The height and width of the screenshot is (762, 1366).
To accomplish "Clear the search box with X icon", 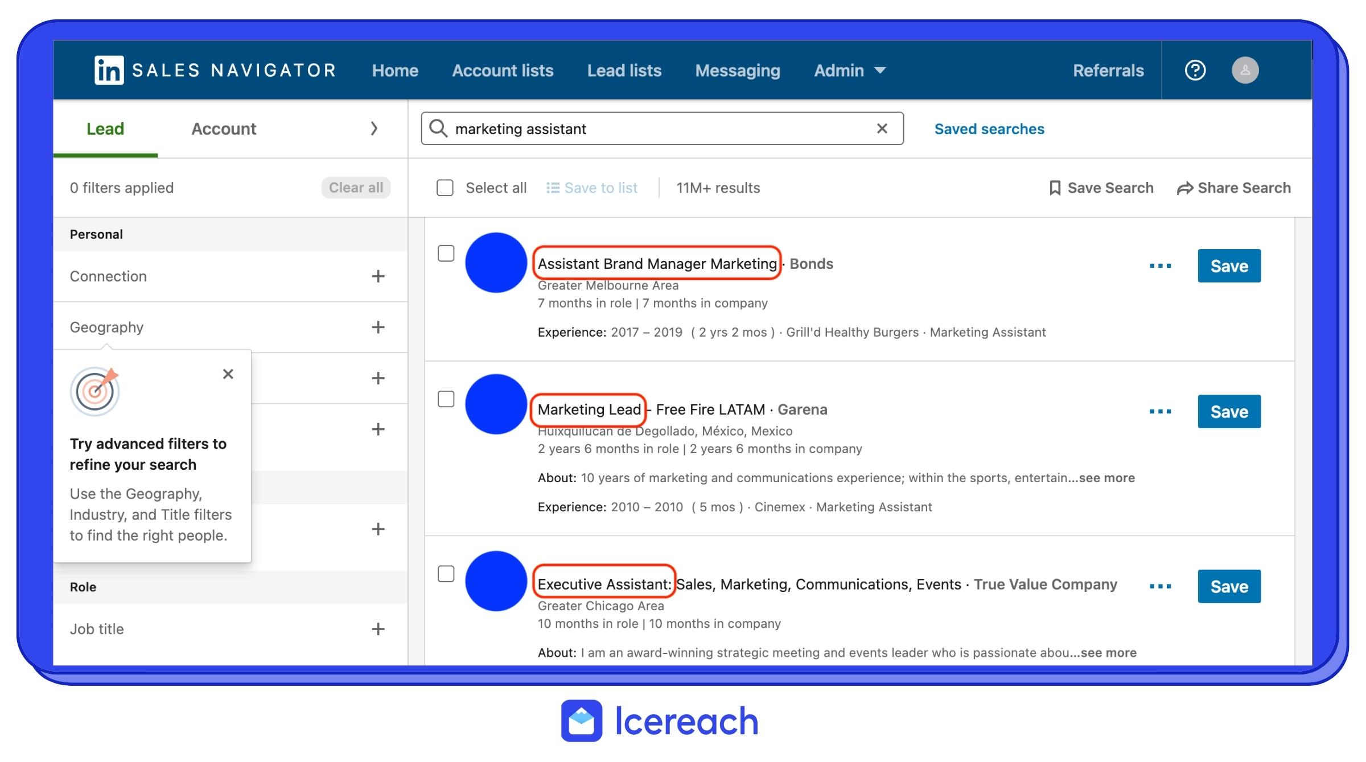I will pos(882,129).
